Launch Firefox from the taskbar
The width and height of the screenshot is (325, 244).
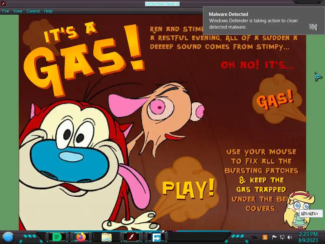[81, 237]
